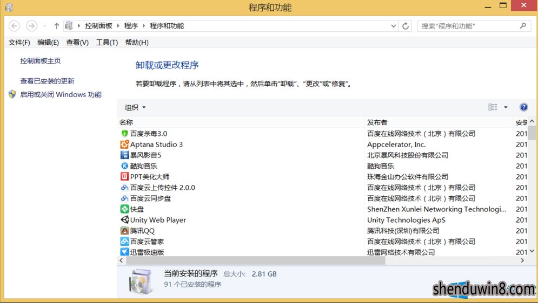Click the window icon in title bar
538x303 pixels.
tap(9, 7)
